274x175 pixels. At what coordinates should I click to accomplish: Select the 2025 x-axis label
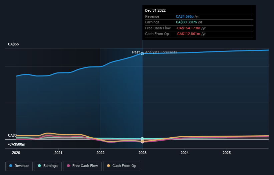[x=227, y=153]
